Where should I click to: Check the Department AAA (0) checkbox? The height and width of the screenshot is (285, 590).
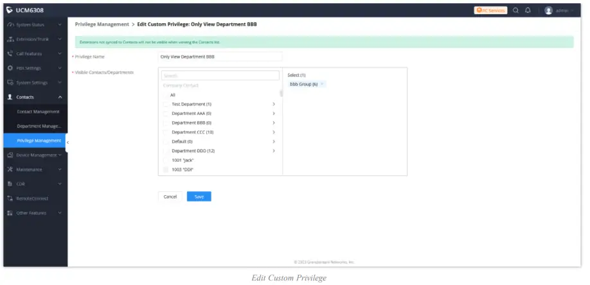click(x=166, y=114)
